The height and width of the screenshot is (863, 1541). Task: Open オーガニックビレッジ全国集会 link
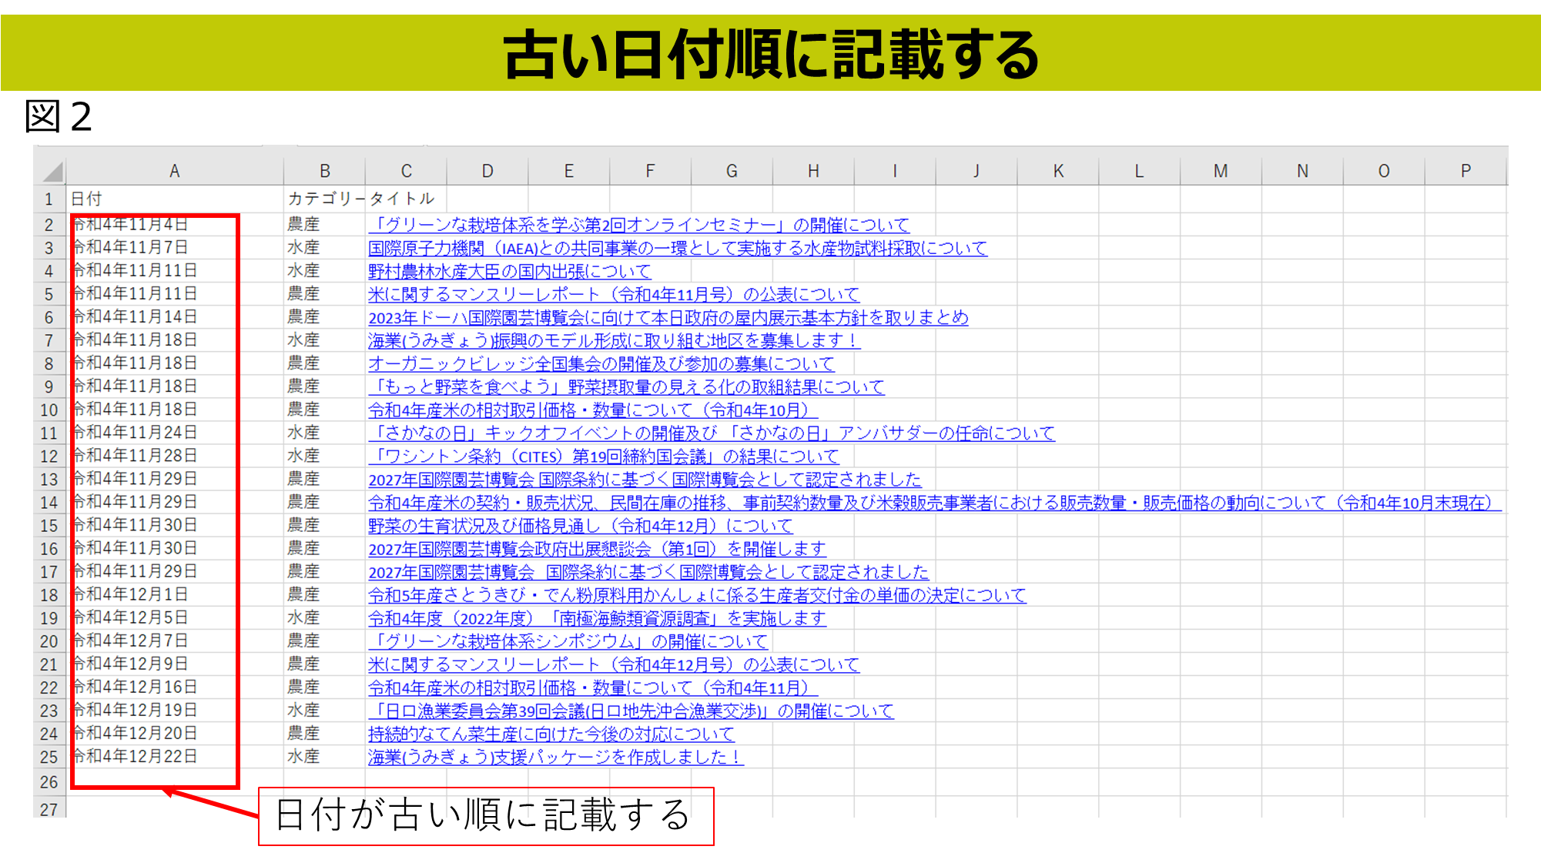(x=601, y=363)
